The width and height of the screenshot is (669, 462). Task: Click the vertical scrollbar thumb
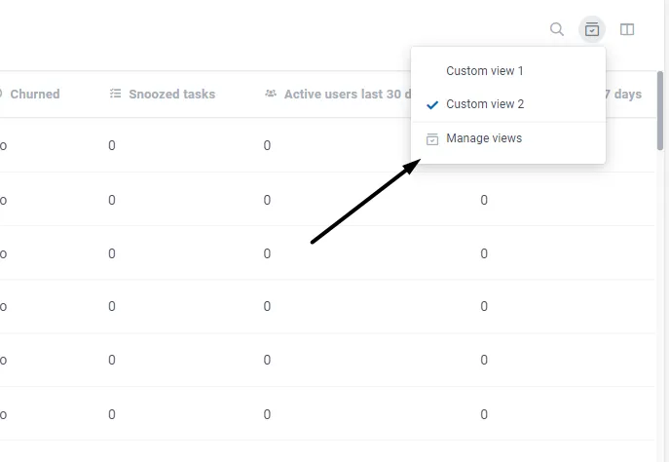tap(660, 110)
